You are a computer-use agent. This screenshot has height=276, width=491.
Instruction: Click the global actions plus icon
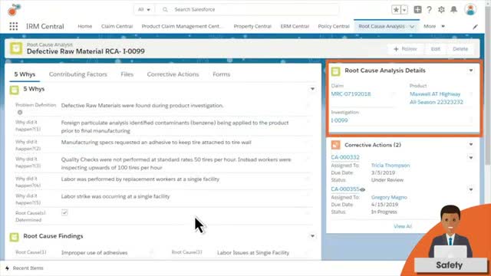coord(417,10)
